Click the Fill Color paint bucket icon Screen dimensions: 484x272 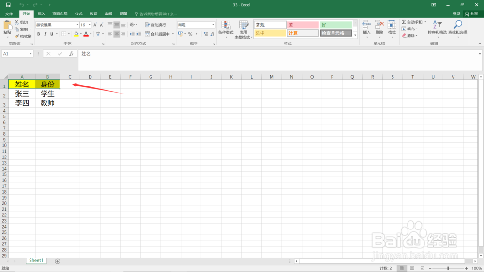coord(76,34)
